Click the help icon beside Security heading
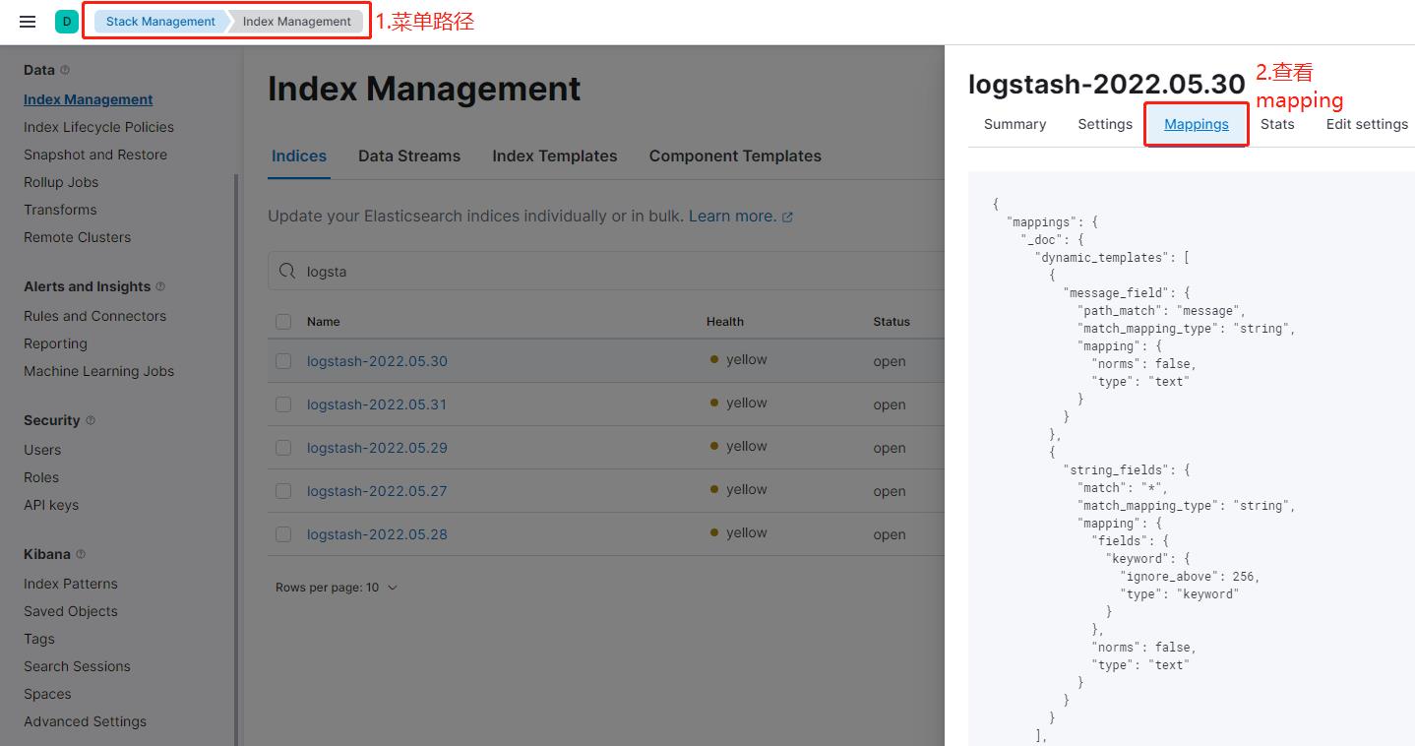Screen dimensions: 1415x746 91,420
